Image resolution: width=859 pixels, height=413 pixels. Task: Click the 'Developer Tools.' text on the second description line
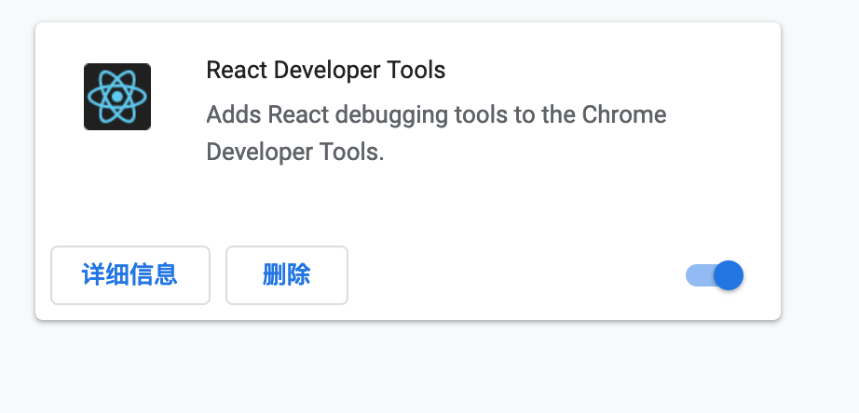(294, 152)
